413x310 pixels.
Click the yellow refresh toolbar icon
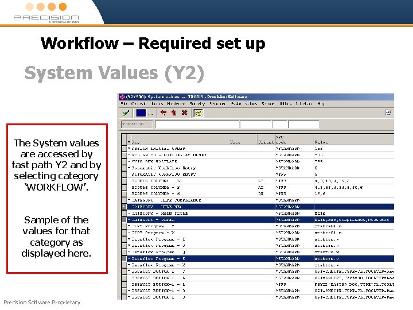198,113
